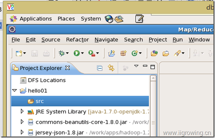215x138 pixels.
Task: Click the Open Type icon
Action: [x=154, y=53]
